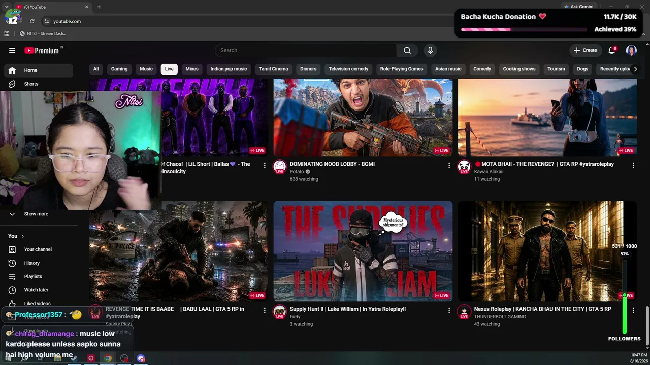Click the browser address bar

(x=244, y=21)
